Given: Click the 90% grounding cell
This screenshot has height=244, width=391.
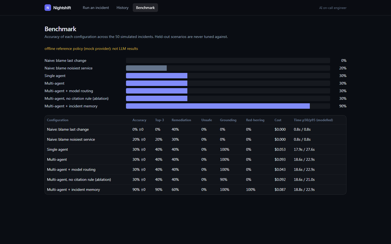Looking at the screenshot, I should point(223,179).
